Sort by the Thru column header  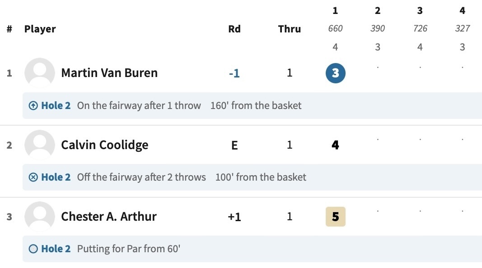pos(289,29)
